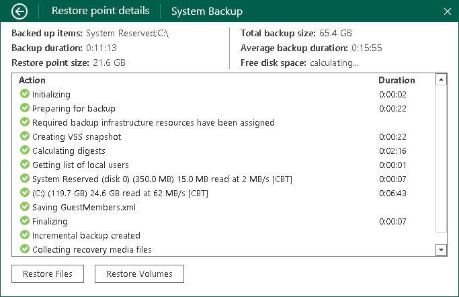Click success icon next to Preparing for backup
The height and width of the screenshot is (297, 459).
[x=25, y=108]
